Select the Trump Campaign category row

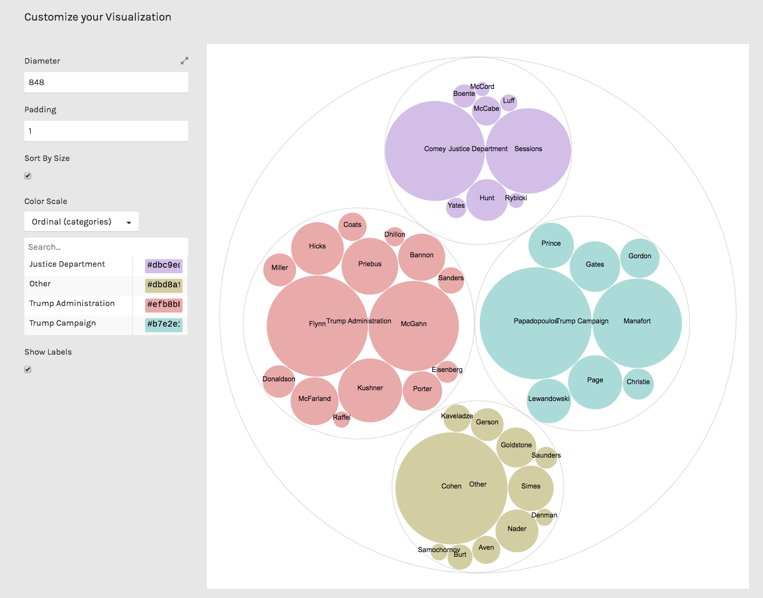[x=62, y=323]
